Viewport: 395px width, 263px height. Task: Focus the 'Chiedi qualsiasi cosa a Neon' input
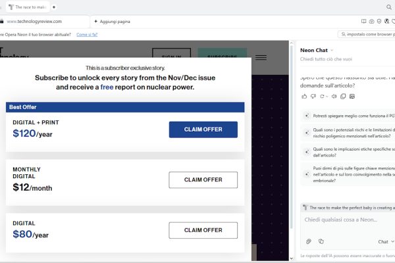(x=348, y=220)
